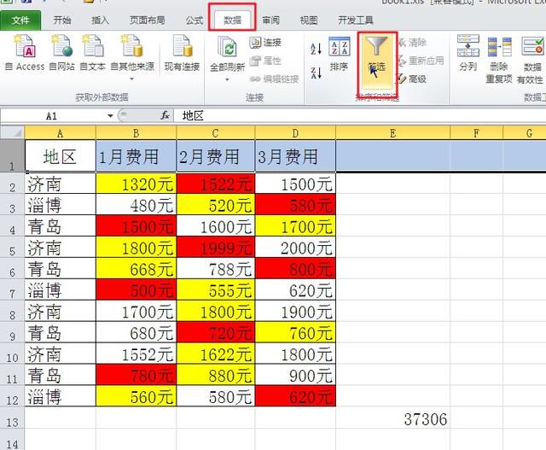Switch to the Home (开始) tab
The height and width of the screenshot is (450, 546).
pyautogui.click(x=62, y=20)
